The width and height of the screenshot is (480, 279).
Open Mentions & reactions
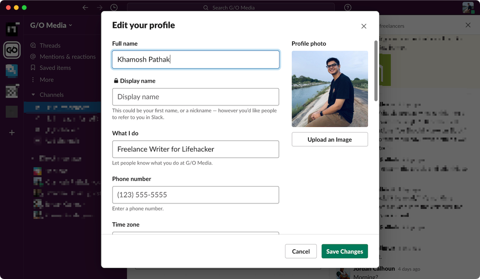click(x=63, y=57)
